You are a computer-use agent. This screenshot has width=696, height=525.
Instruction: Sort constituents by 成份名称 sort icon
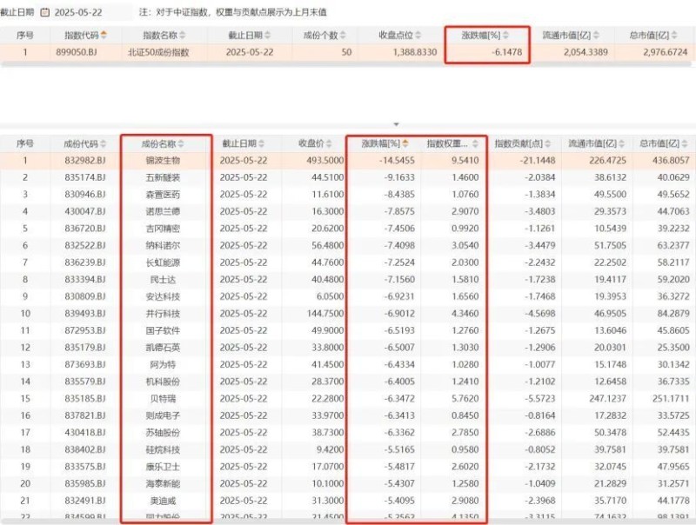pyautogui.click(x=182, y=143)
